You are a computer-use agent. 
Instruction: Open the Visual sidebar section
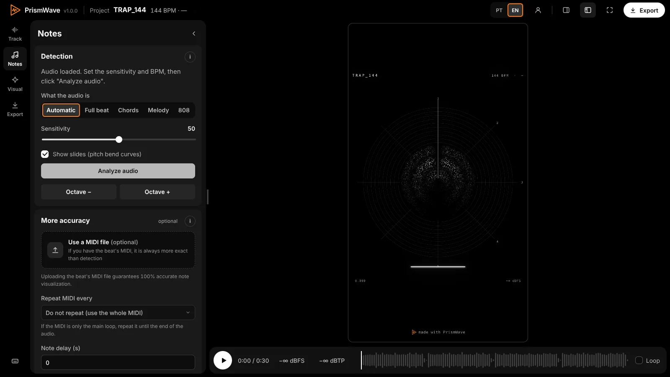[x=15, y=84]
